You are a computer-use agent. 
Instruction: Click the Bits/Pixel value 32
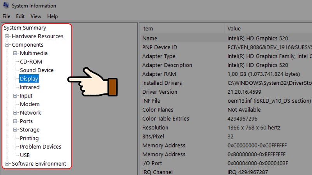(230, 136)
